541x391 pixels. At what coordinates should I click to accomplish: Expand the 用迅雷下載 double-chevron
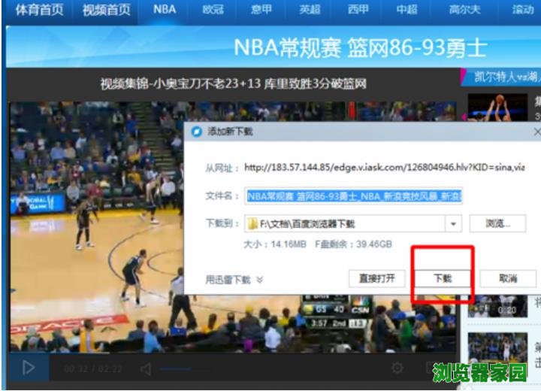[x=259, y=279]
